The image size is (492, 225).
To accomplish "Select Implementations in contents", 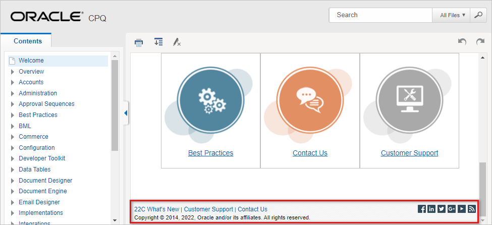I will [41, 213].
